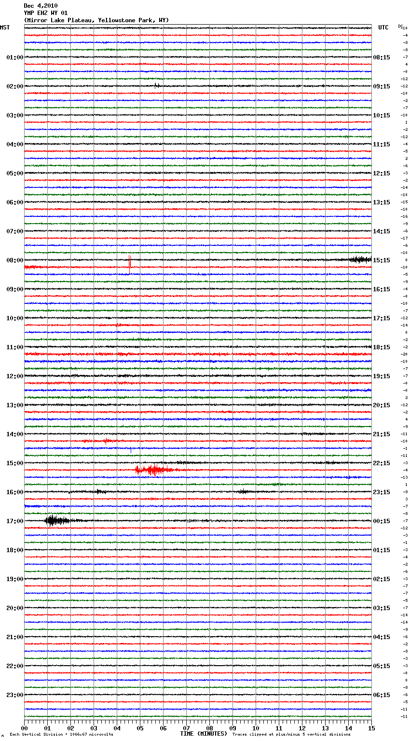This screenshot has width=410, height=741.
Task: Click the "09:15" UTC time label
Action: (382, 86)
